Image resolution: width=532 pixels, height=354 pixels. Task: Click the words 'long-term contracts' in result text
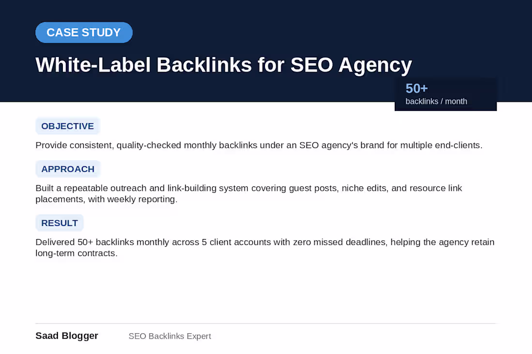tap(75, 254)
